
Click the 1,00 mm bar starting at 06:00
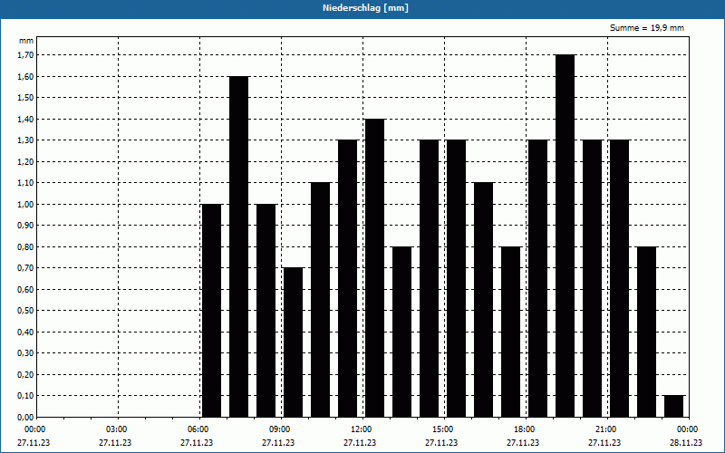click(x=212, y=310)
